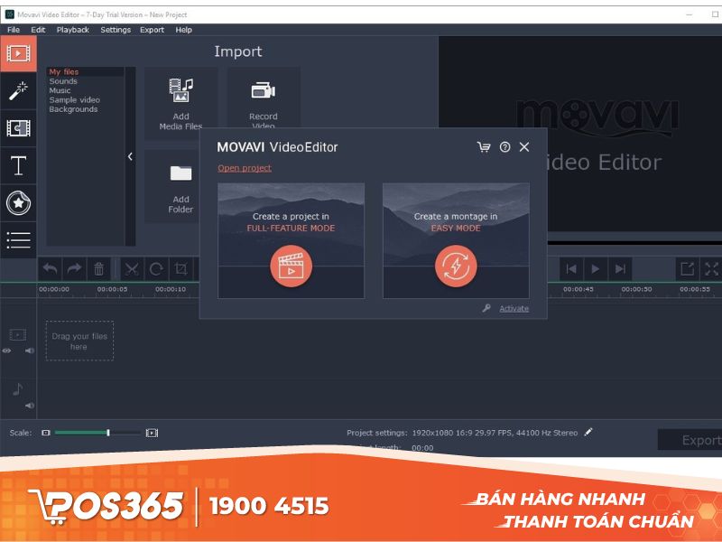Click Add Media Files icon
The image size is (722, 542).
pyautogui.click(x=181, y=90)
